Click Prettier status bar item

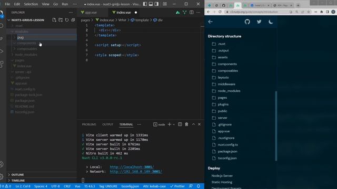(177, 186)
